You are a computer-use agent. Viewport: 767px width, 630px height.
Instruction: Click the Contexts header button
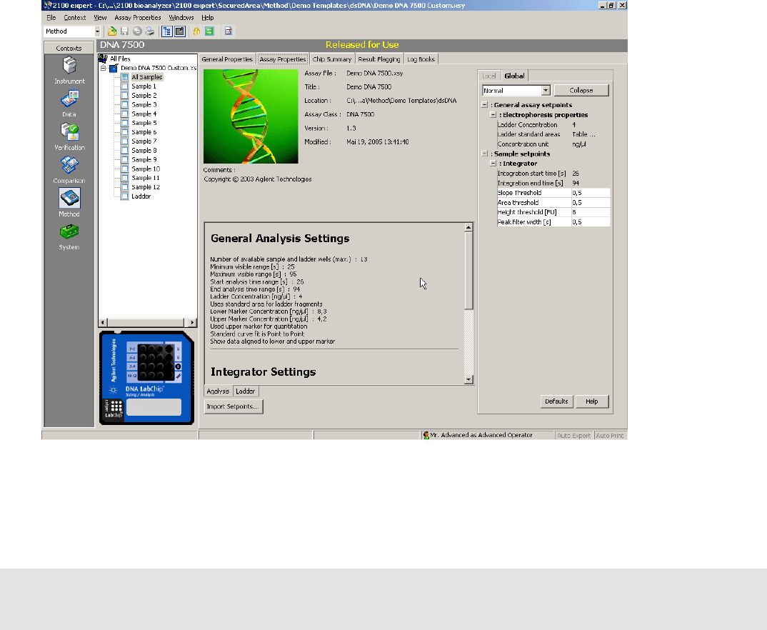pos(69,48)
